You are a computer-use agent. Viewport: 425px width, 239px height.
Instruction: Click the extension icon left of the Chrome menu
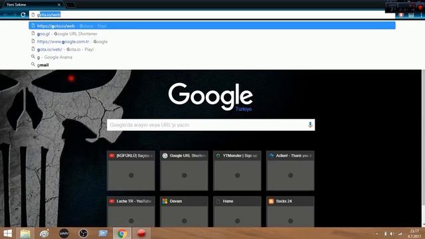pyautogui.click(x=411, y=15)
